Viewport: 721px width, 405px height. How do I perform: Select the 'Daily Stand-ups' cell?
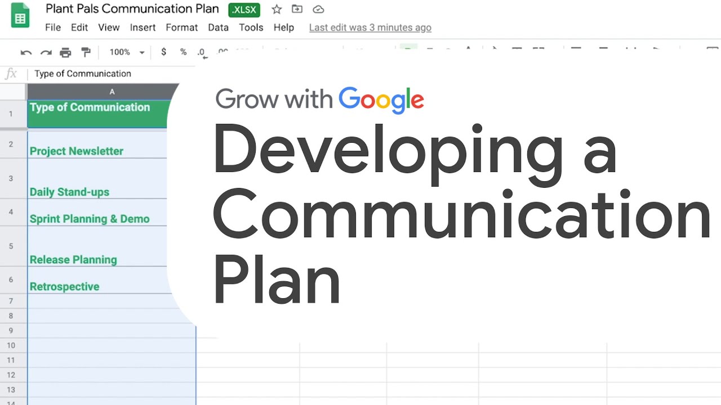[97, 178]
